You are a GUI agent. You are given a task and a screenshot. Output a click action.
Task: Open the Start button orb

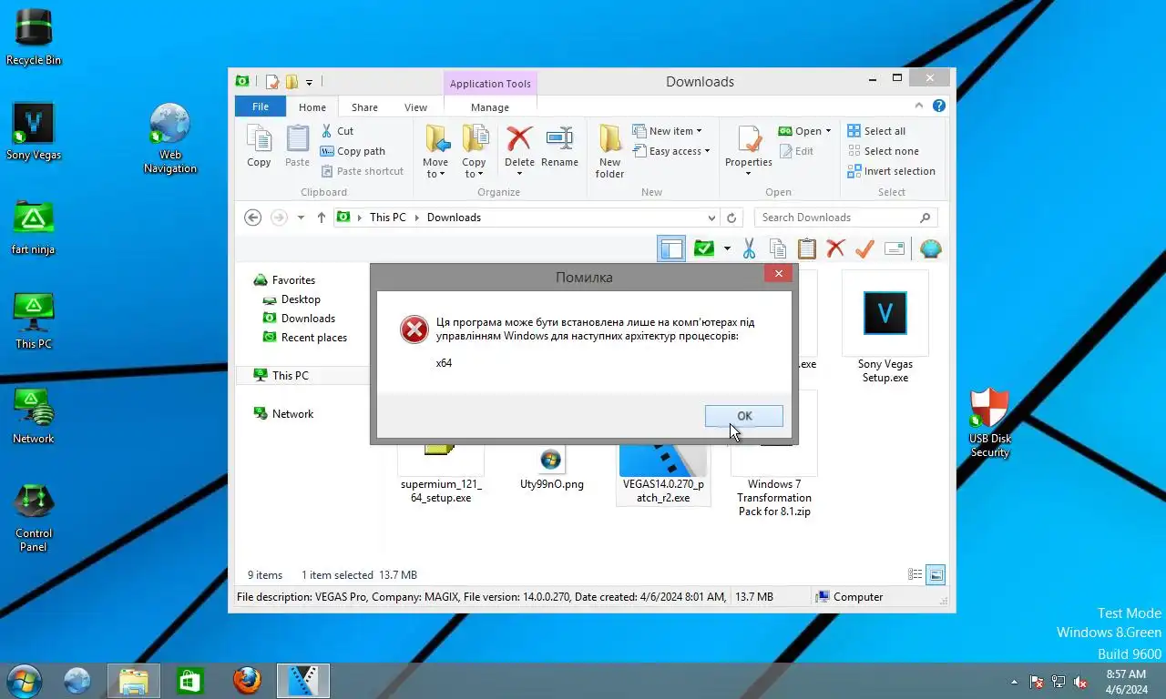(23, 680)
